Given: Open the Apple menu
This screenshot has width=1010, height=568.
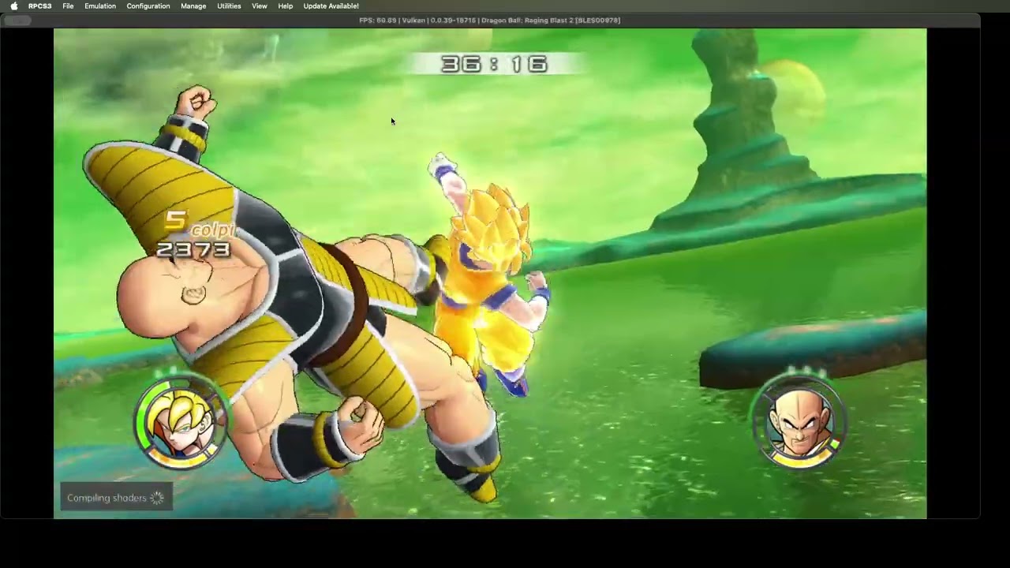Looking at the screenshot, I should [13, 6].
